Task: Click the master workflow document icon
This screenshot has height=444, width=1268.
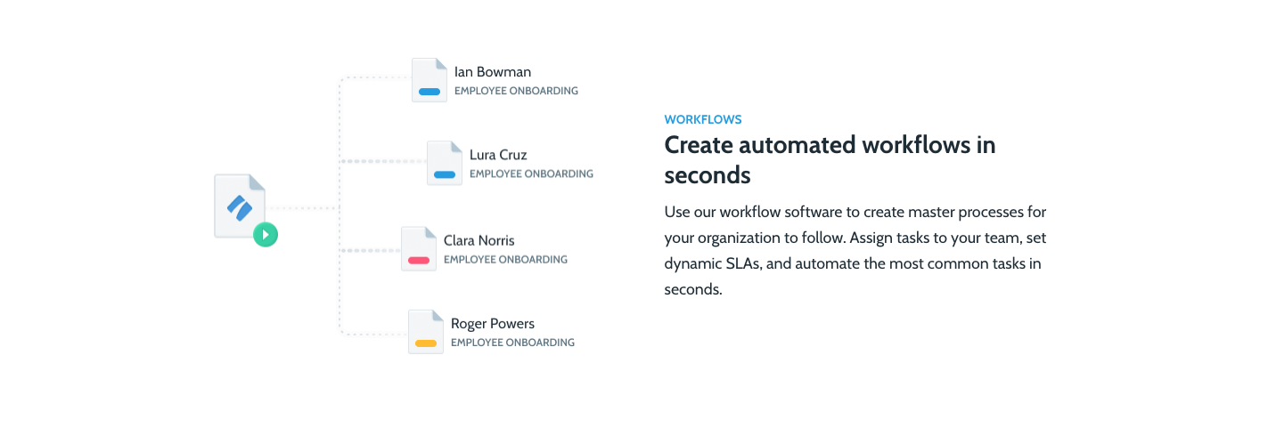Action: pyautogui.click(x=240, y=206)
